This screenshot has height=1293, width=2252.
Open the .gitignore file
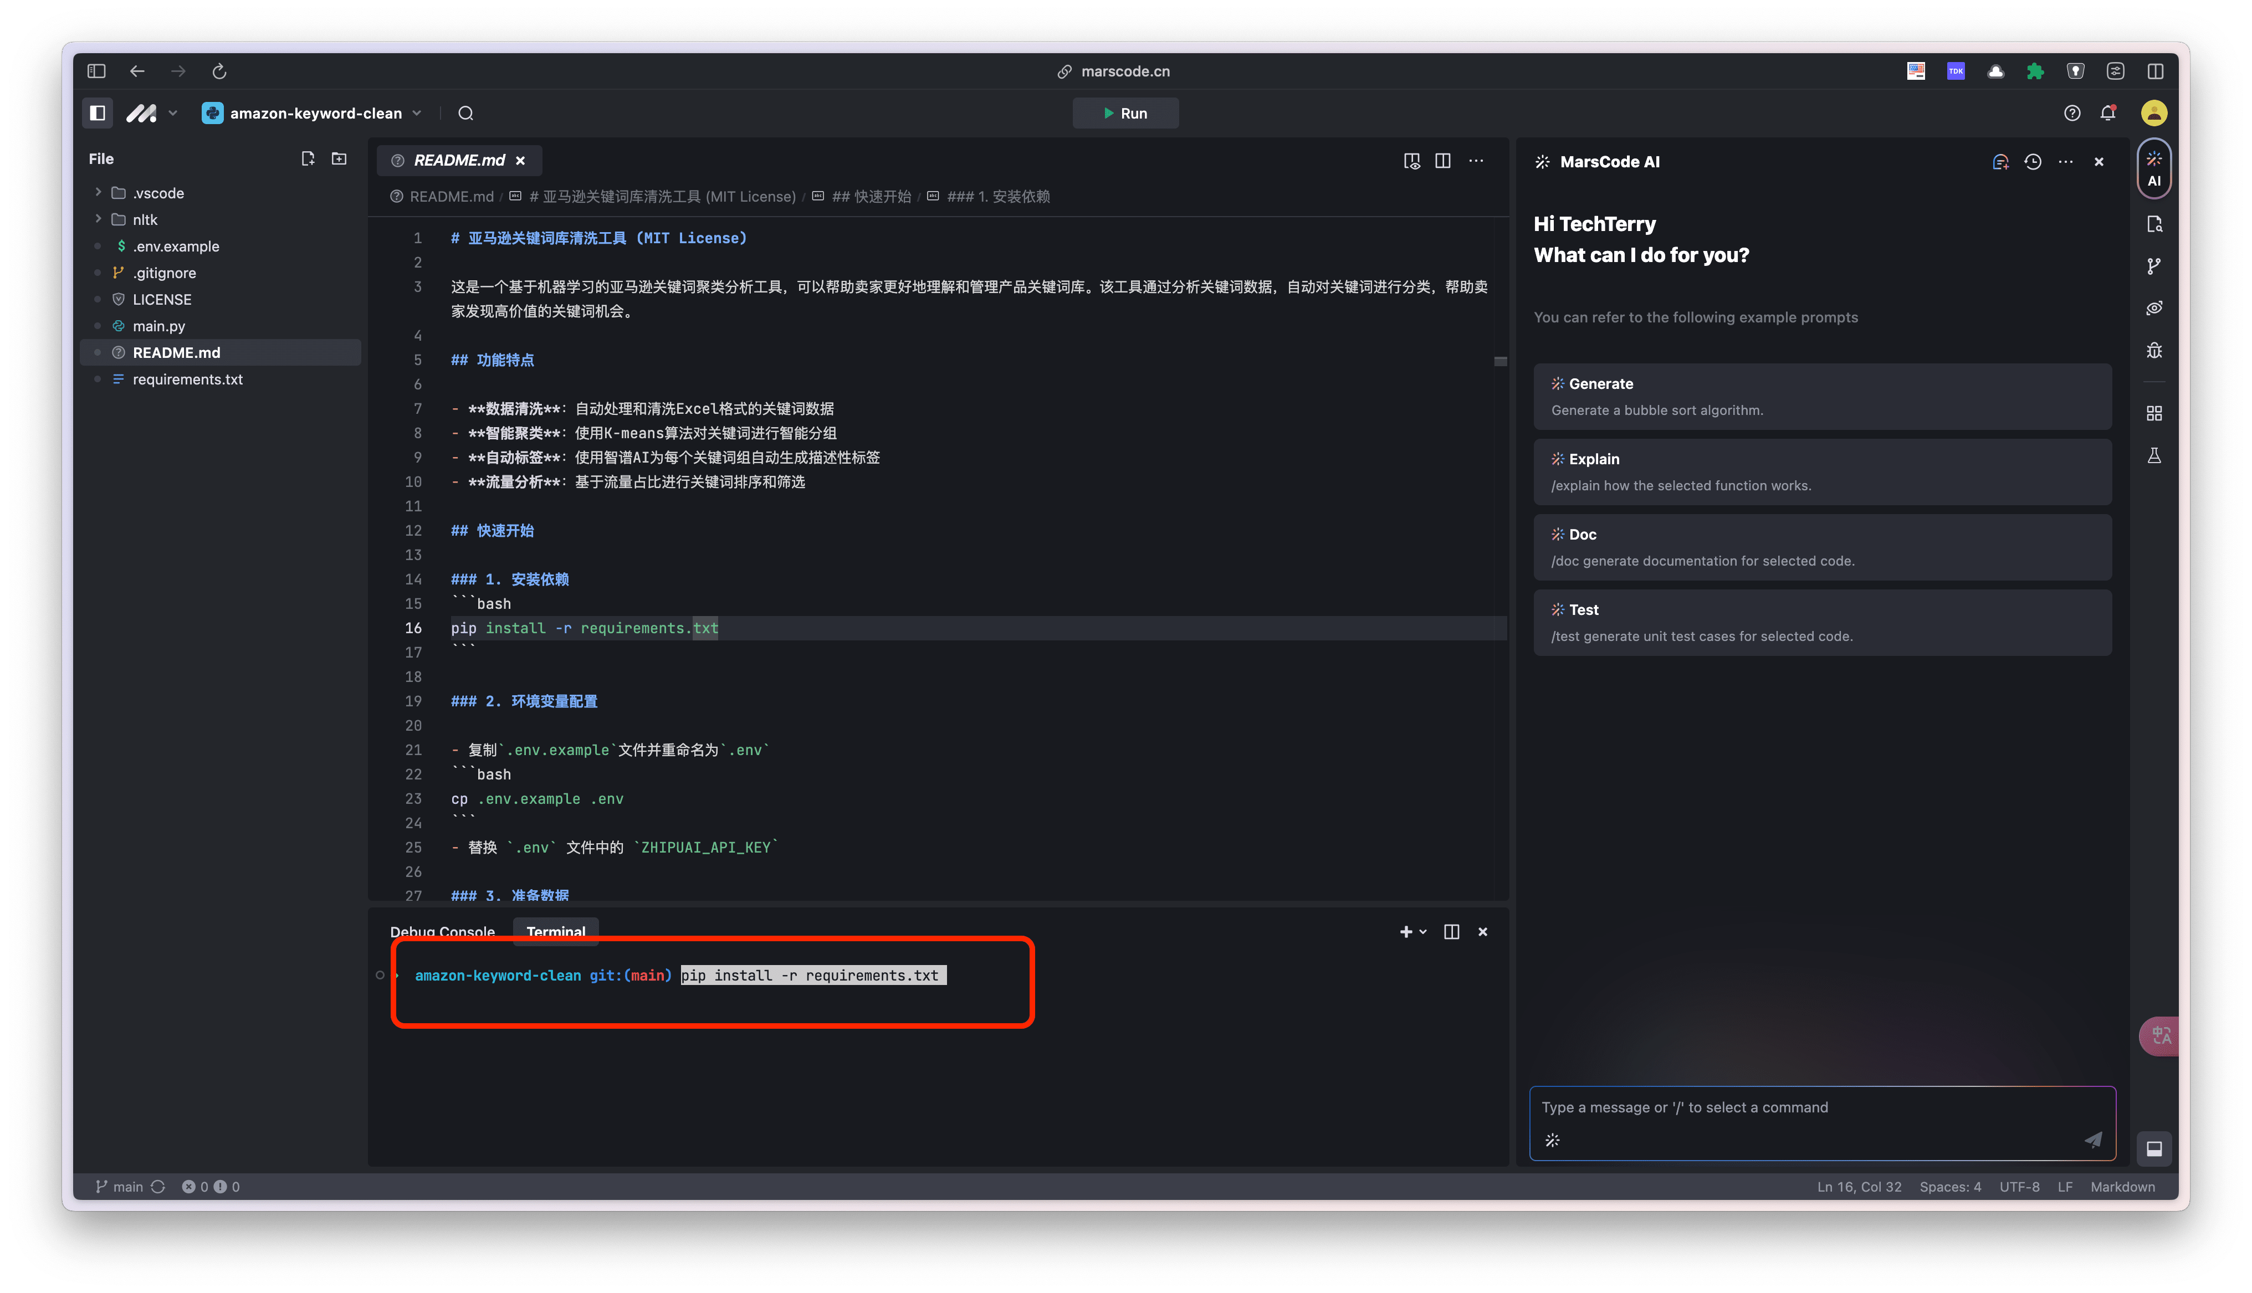(164, 273)
